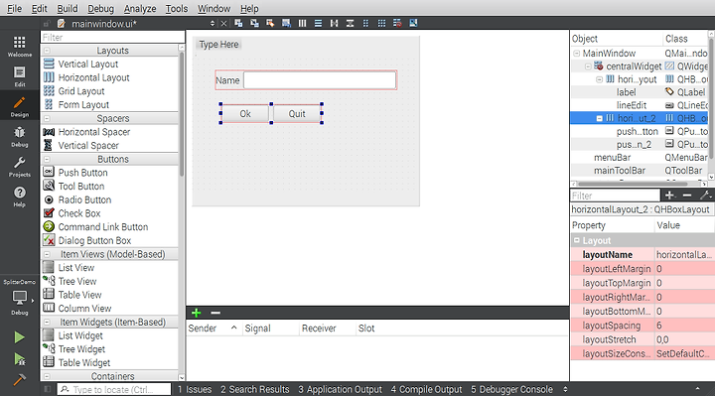The image size is (715, 396).
Task: Remove dynamic property with minus in property editor
Action: point(687,196)
